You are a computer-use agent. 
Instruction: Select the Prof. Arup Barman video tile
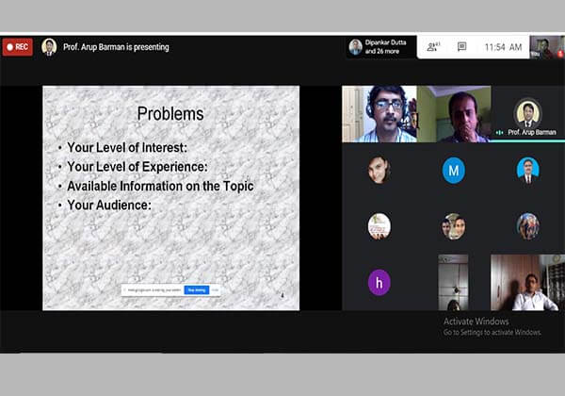527,114
